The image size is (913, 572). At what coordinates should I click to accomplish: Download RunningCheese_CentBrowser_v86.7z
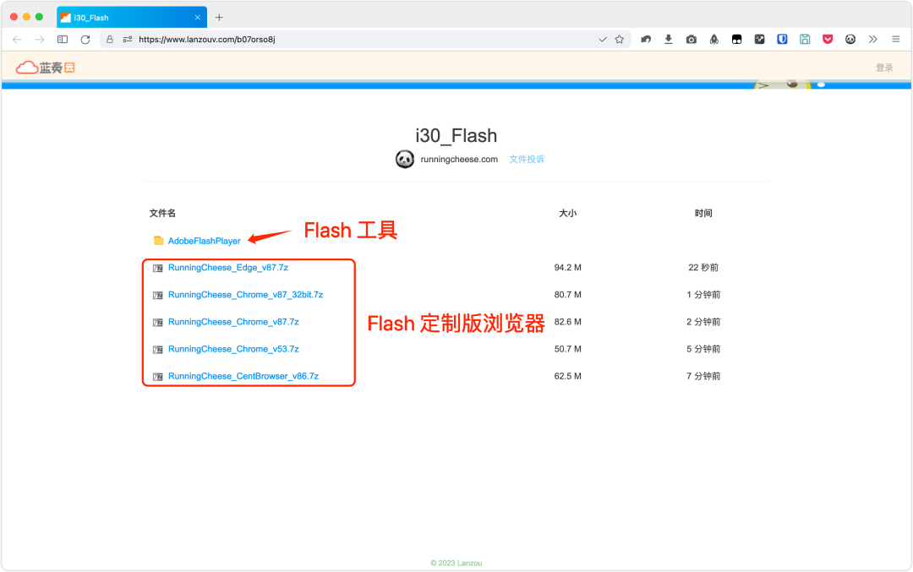click(x=243, y=377)
